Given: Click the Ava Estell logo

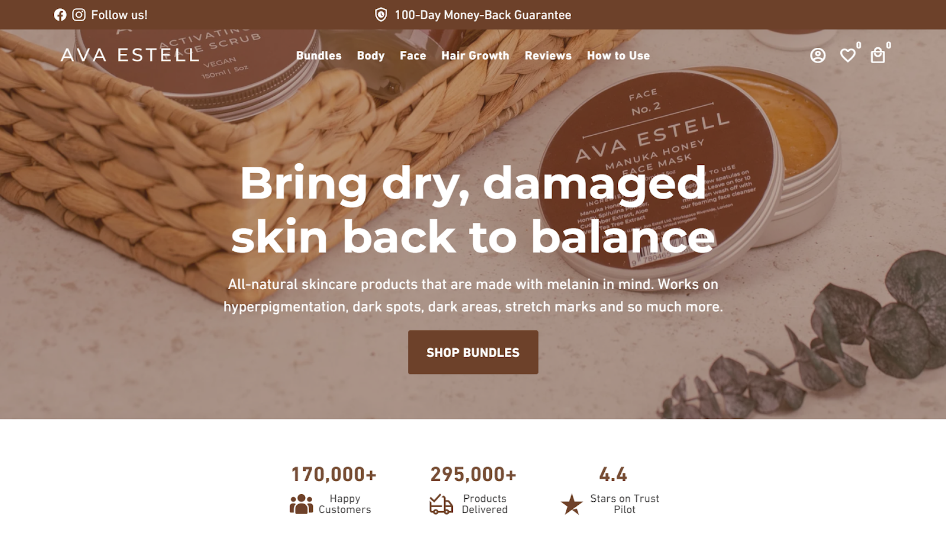Looking at the screenshot, I should [130, 55].
